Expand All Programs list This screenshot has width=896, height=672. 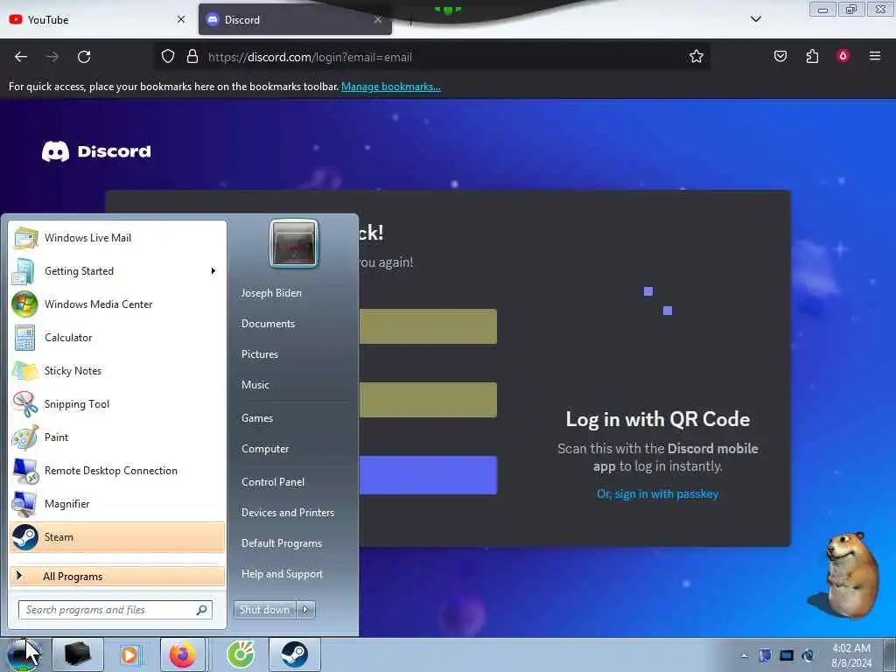click(117, 576)
